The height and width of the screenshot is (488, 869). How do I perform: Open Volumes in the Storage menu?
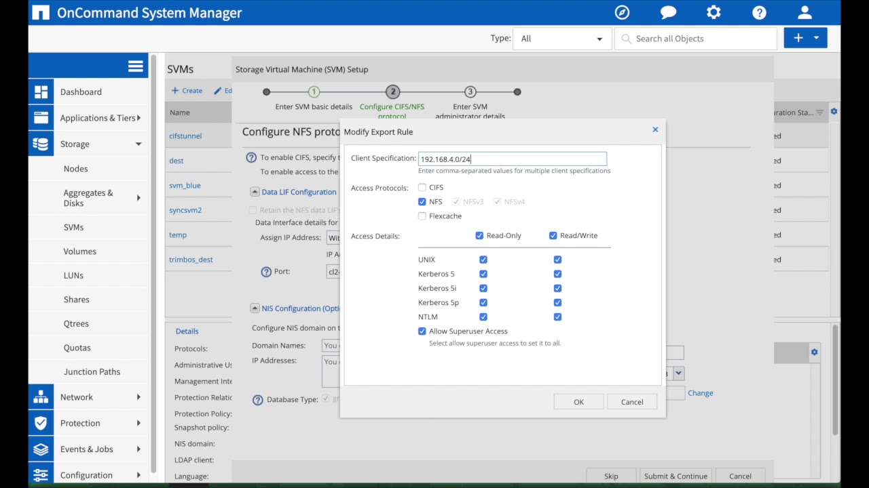point(79,251)
